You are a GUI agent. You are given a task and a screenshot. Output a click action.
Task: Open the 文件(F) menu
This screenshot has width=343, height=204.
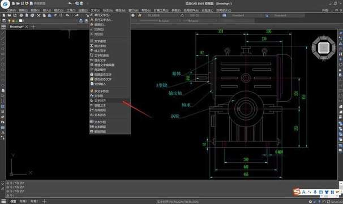pyautogui.click(x=11, y=10)
